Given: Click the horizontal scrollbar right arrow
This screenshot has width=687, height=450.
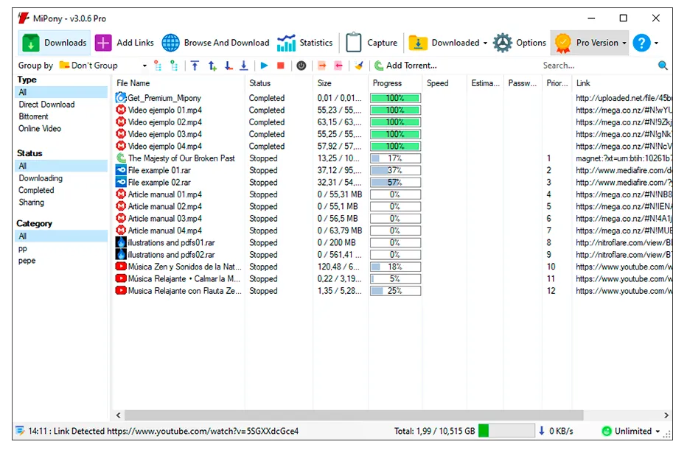Looking at the screenshot, I should tap(666, 415).
